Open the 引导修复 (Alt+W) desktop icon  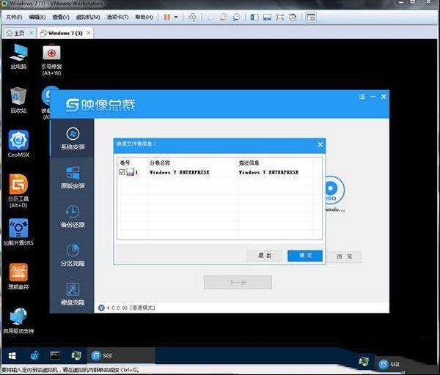[x=51, y=60]
